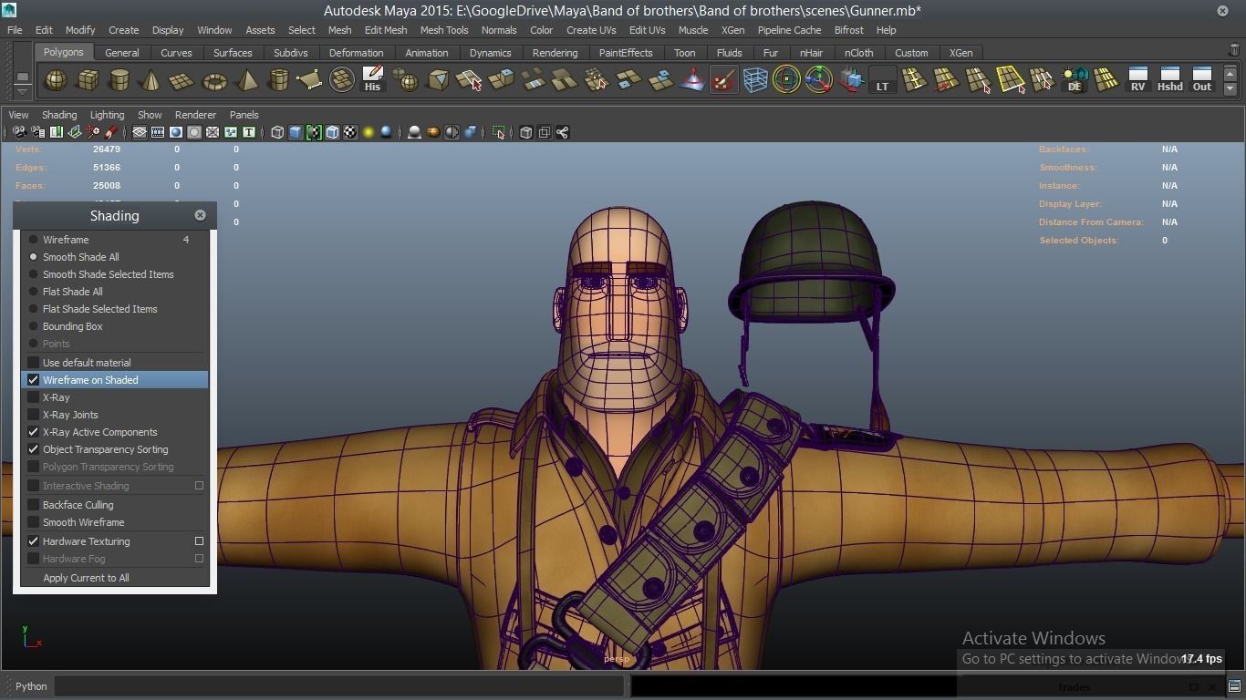The width and height of the screenshot is (1246, 700).
Task: Open the Out outliner shelf icon
Action: 1202,80
